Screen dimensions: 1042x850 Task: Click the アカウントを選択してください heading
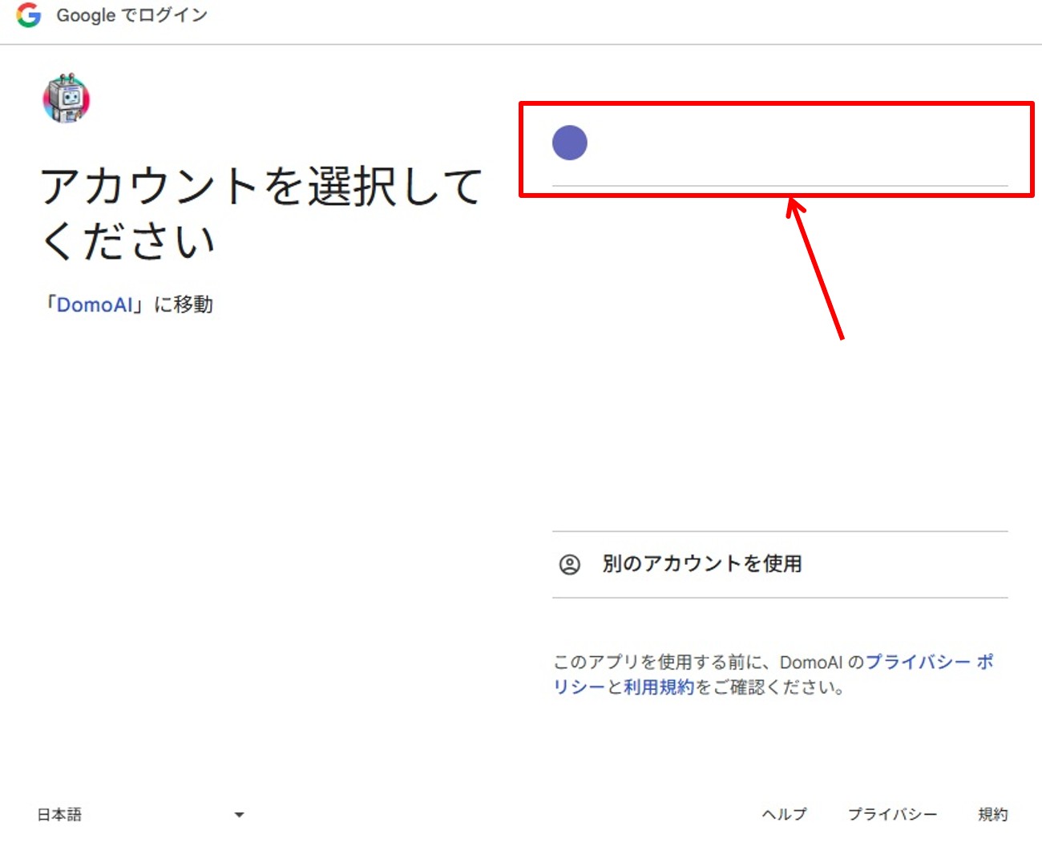pyautogui.click(x=261, y=212)
